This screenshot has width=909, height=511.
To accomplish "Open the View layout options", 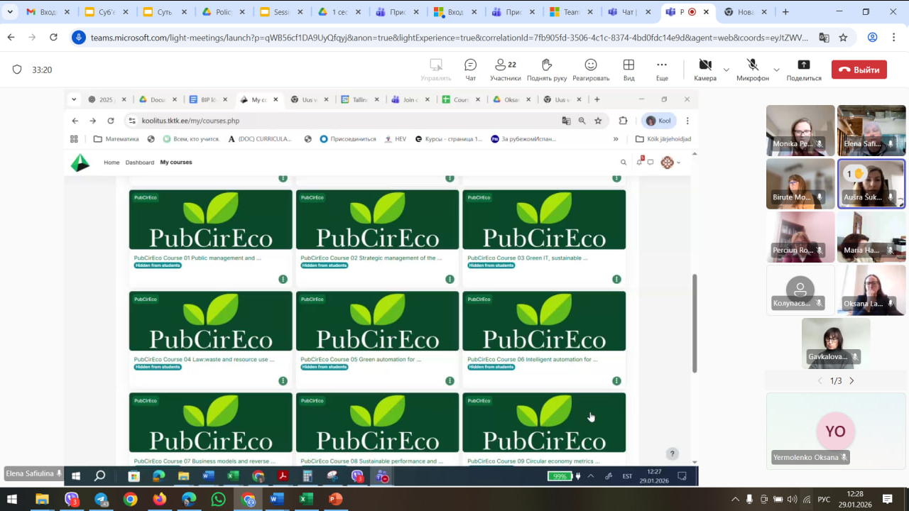I will 628,69.
